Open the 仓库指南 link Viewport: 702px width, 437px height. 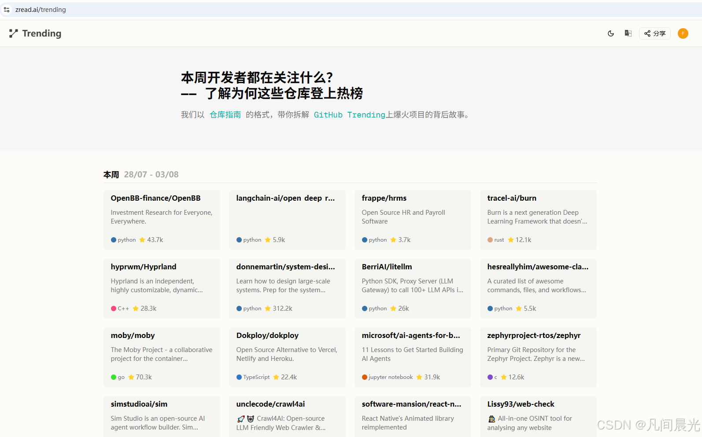[x=225, y=115]
